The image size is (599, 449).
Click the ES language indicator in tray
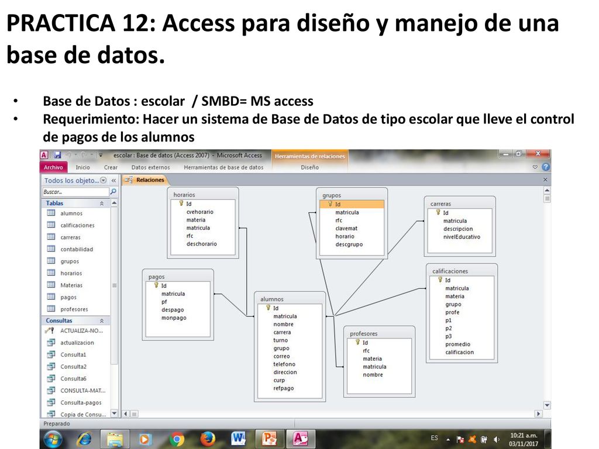tap(435, 438)
